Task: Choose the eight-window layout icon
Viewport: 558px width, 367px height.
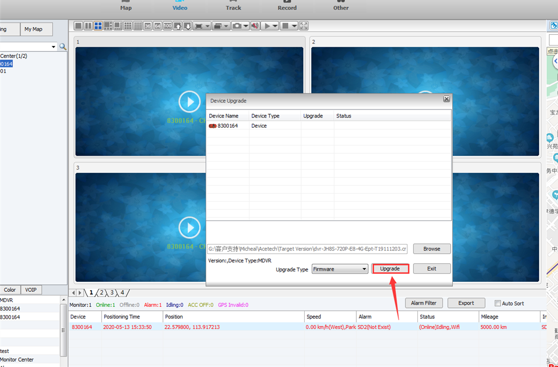Action: 118,26
